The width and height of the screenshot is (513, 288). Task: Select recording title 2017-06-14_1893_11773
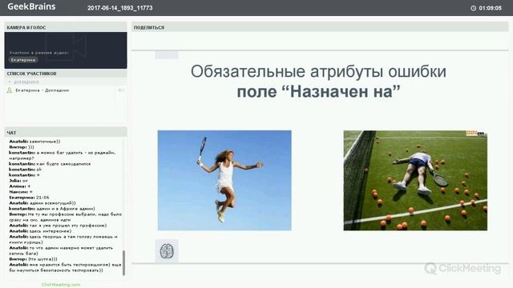[119, 8]
